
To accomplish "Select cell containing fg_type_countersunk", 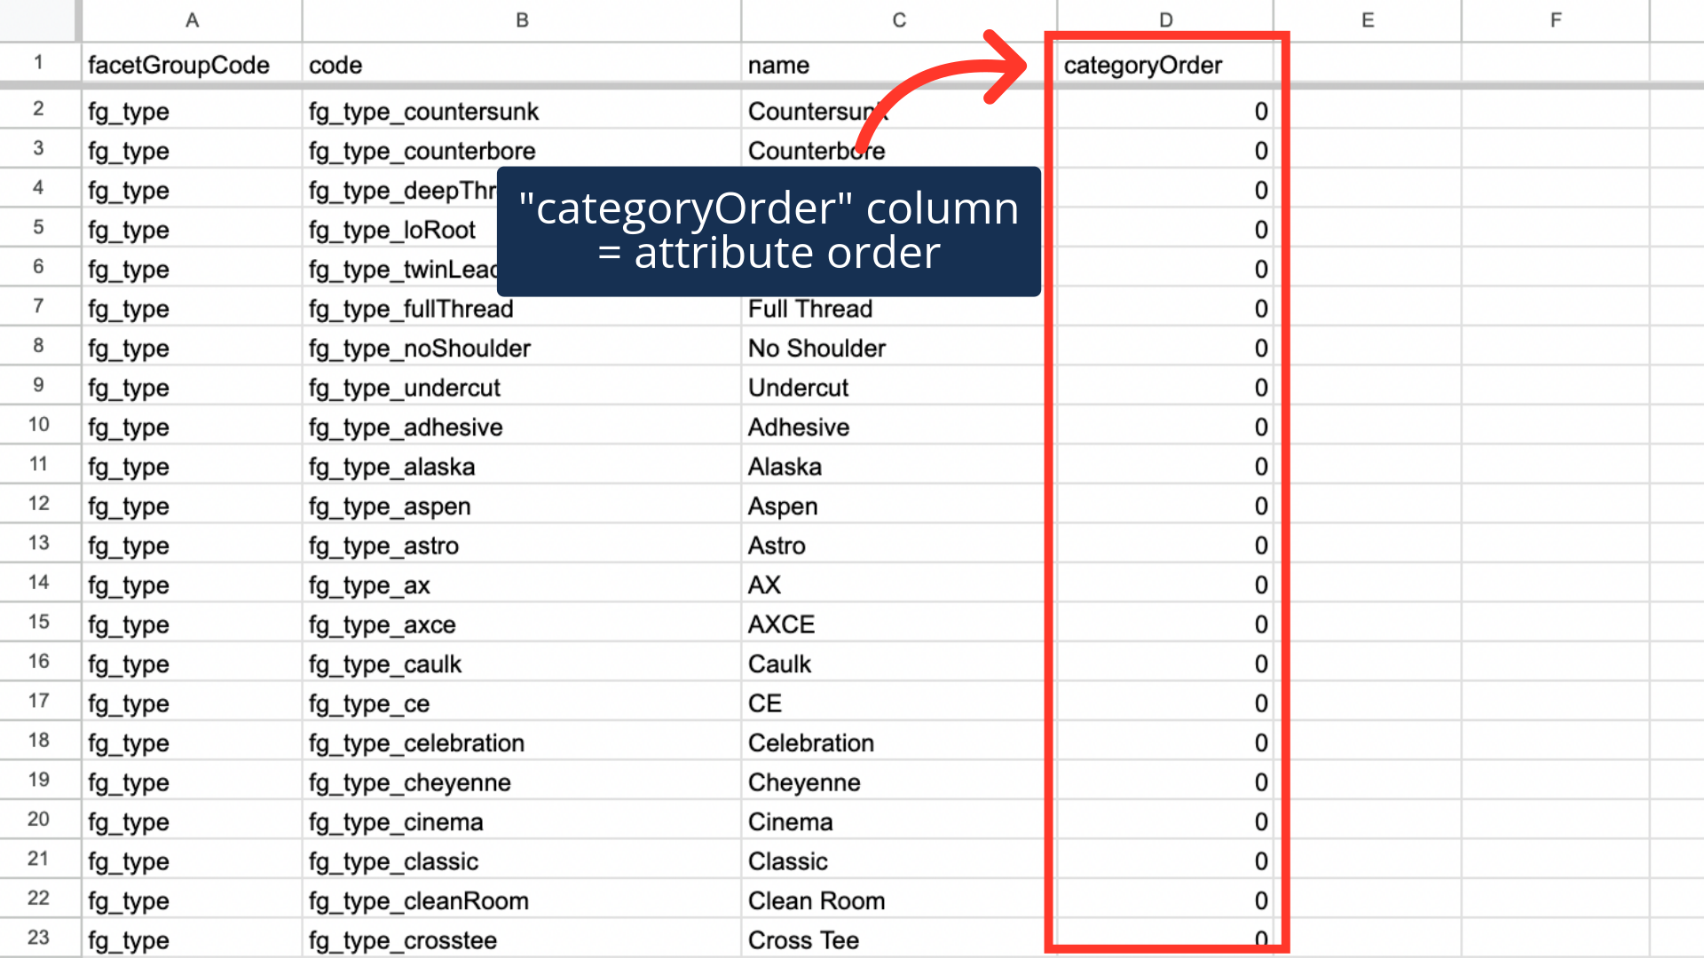I will (424, 112).
